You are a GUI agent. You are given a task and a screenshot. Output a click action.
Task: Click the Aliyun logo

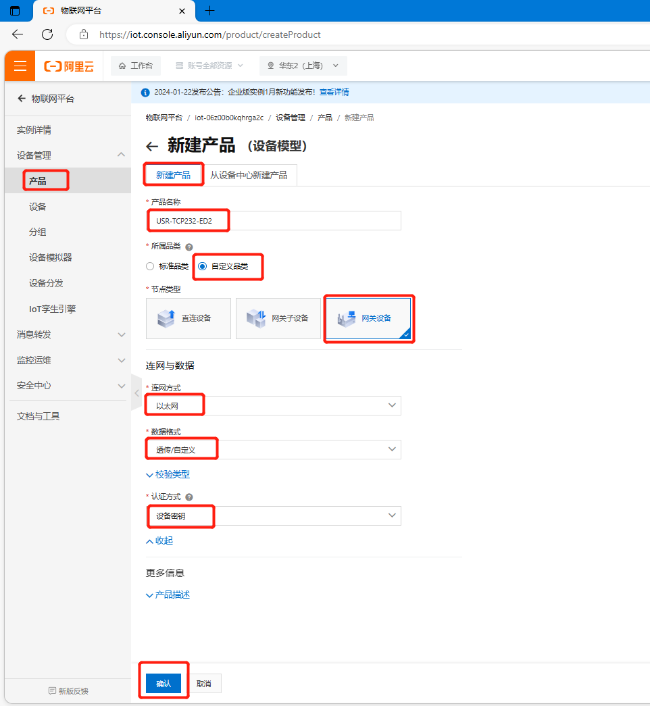(69, 66)
